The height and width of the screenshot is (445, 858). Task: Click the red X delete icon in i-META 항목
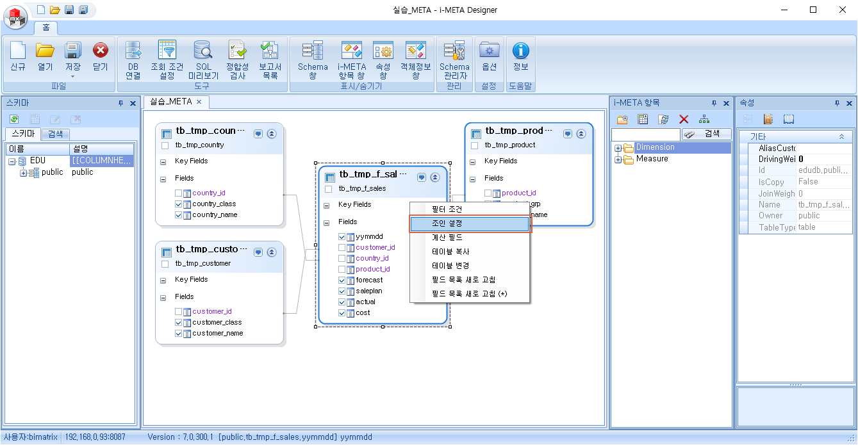coord(684,119)
